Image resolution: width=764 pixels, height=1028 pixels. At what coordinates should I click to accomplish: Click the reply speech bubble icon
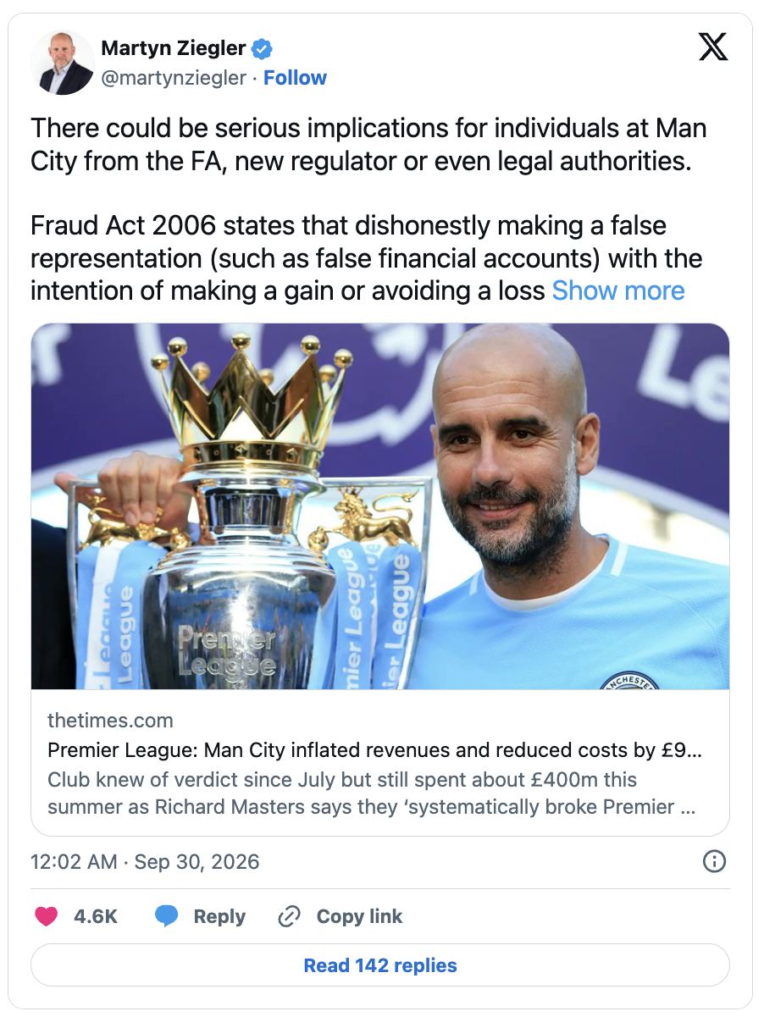167,916
